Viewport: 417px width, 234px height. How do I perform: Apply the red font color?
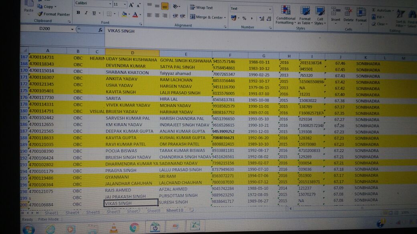135,14
